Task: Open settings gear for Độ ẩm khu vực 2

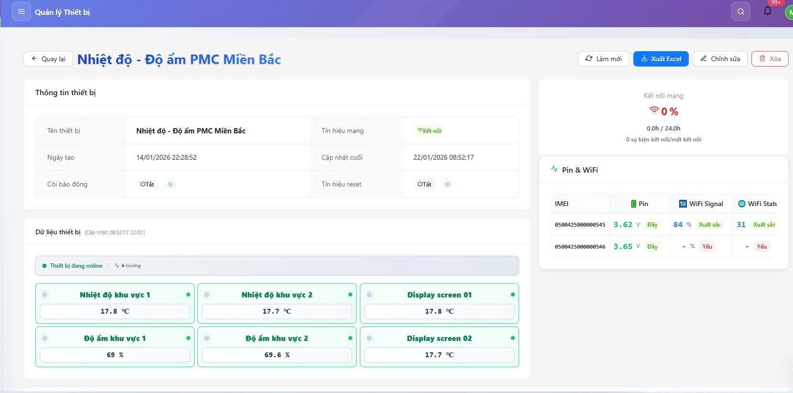Action: pyautogui.click(x=207, y=338)
